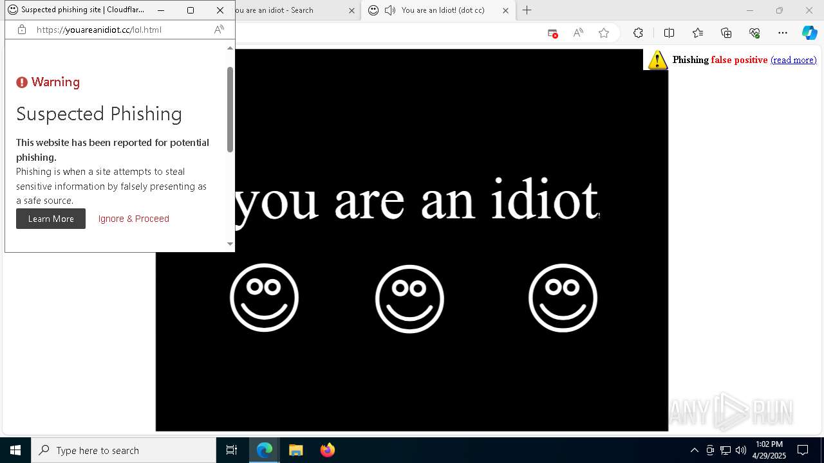Open Copilot icon in Edge toolbar
This screenshot has width=824, height=463.
(809, 33)
